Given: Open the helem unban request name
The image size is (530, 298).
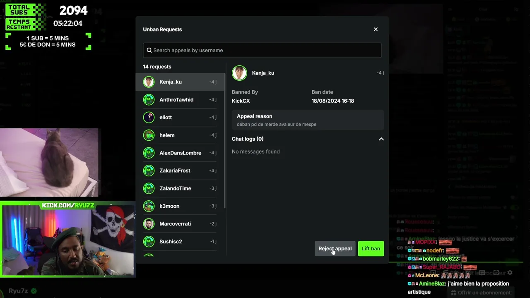Looking at the screenshot, I should click(x=167, y=135).
